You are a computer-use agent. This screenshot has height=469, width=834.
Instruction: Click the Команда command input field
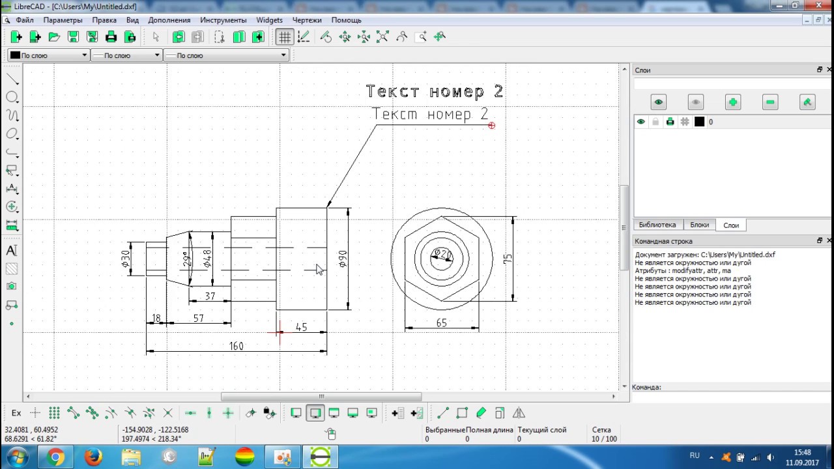[x=732, y=397]
